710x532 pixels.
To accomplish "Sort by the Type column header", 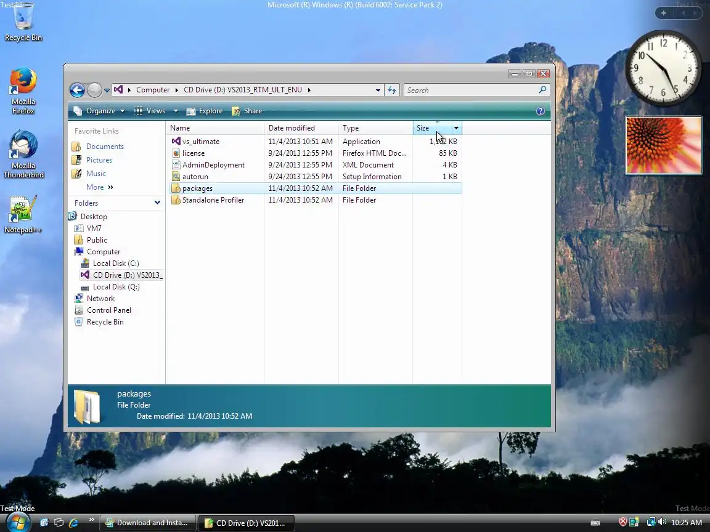I will (376, 128).
